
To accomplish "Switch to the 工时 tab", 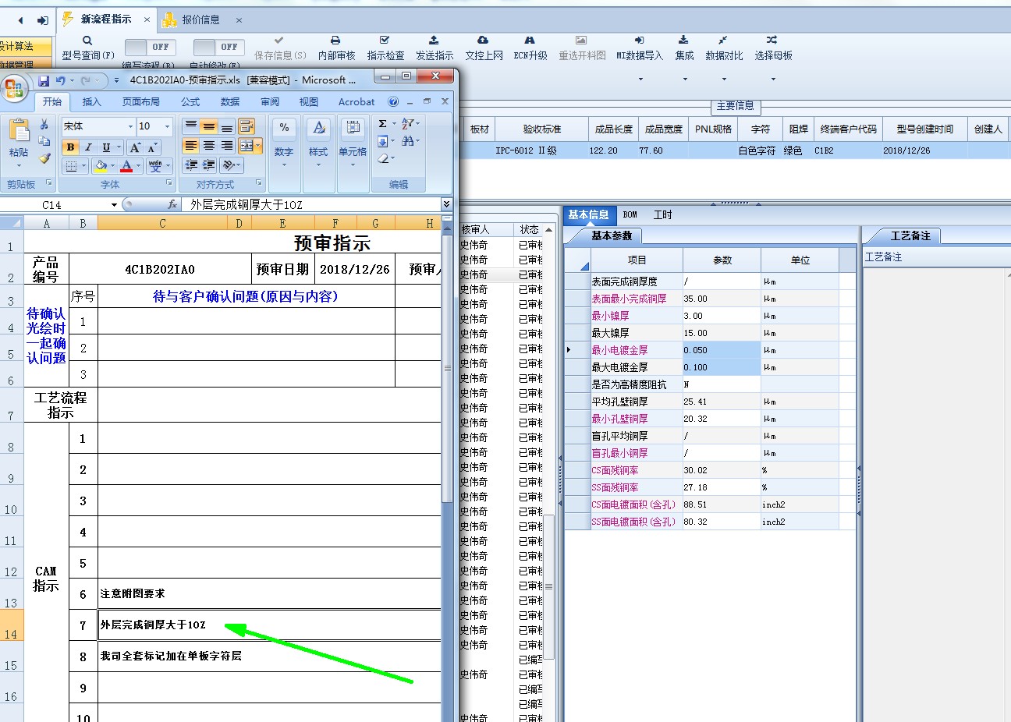I will coord(662,214).
